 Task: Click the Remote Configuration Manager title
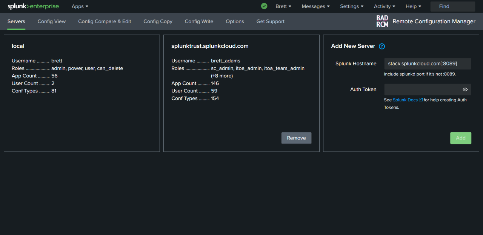tap(434, 21)
